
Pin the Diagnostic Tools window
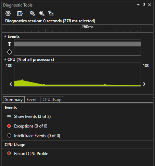pos(144,5)
